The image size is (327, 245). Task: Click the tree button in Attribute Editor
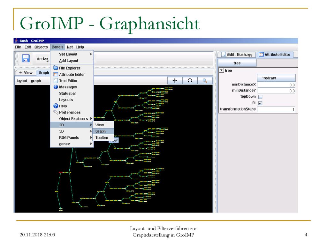(x=237, y=63)
